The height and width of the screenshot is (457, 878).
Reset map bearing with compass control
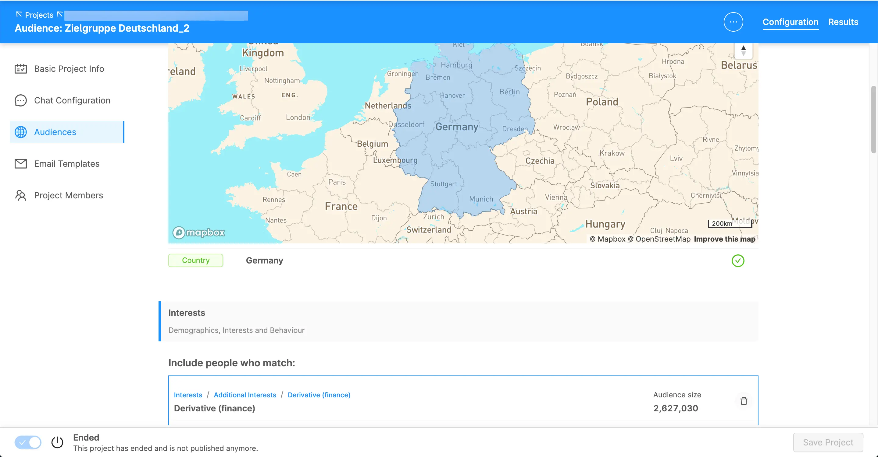pyautogui.click(x=743, y=51)
